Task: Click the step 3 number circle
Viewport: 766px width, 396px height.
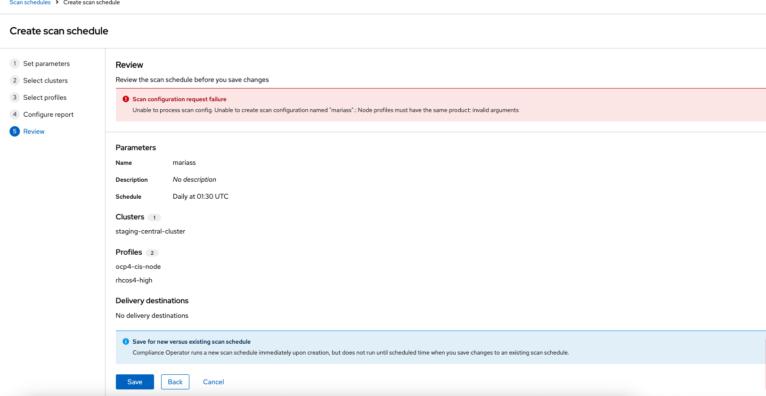Action: pyautogui.click(x=15, y=97)
